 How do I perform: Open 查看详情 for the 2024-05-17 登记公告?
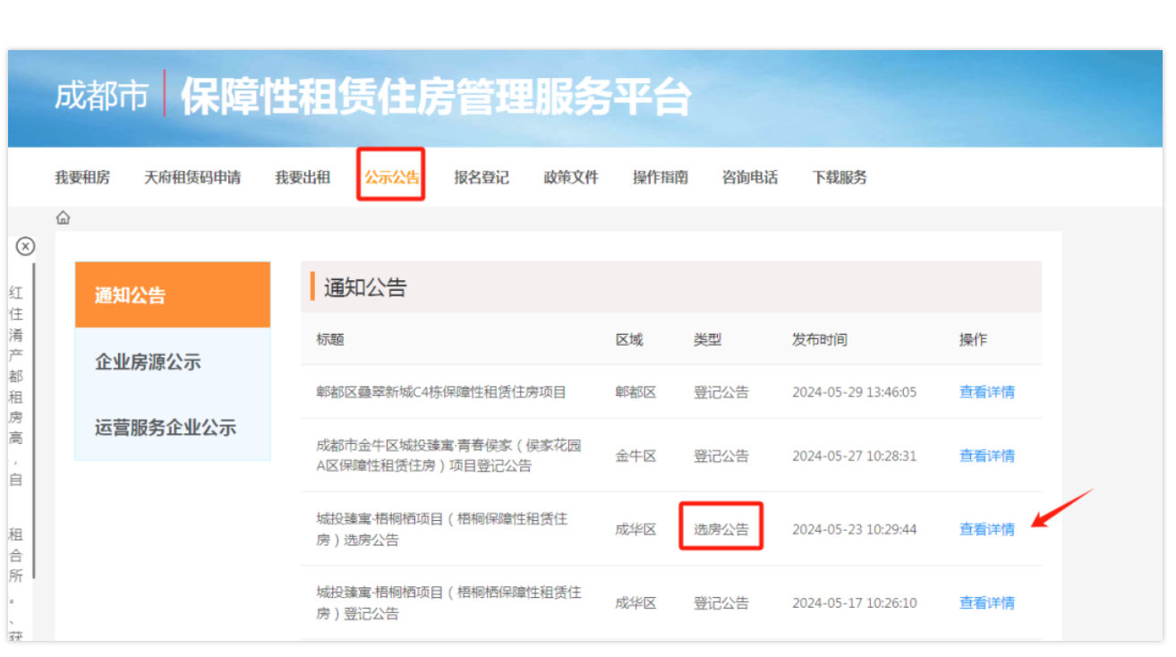tap(986, 602)
